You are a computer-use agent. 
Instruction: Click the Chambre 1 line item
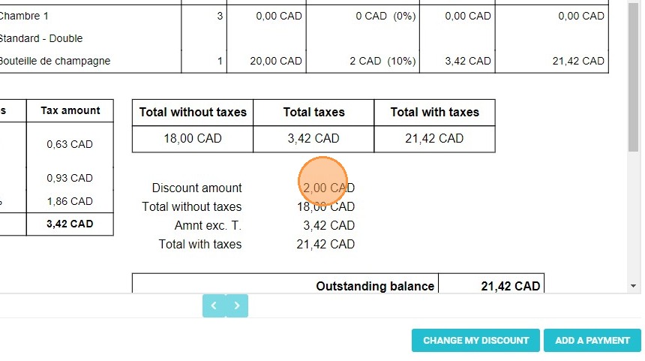[24, 16]
